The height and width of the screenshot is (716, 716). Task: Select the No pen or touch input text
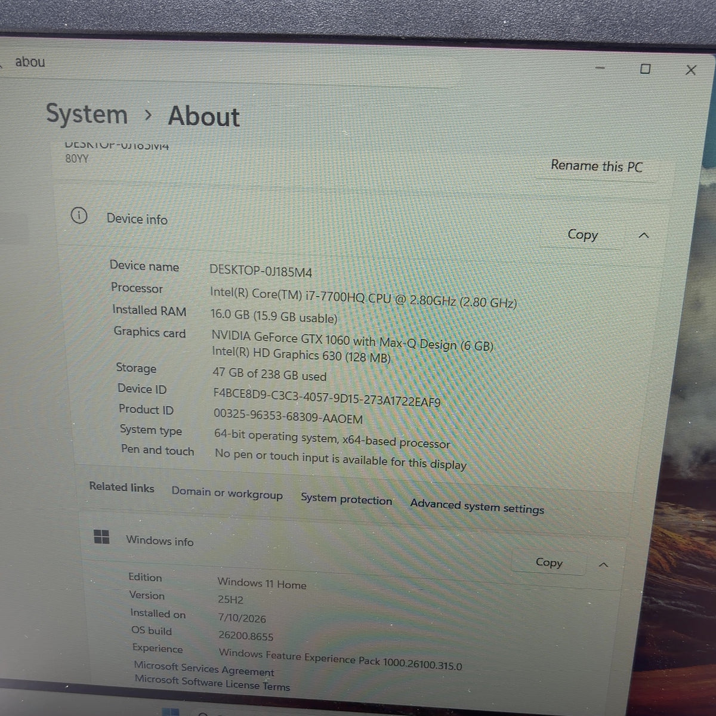[x=340, y=458]
